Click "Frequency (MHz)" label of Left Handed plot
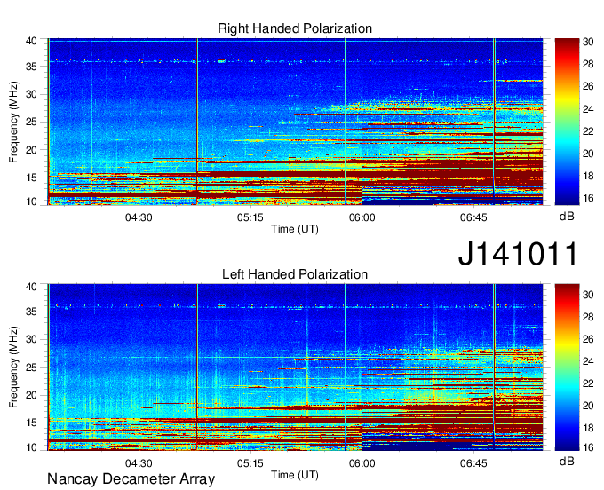 (x=13, y=367)
